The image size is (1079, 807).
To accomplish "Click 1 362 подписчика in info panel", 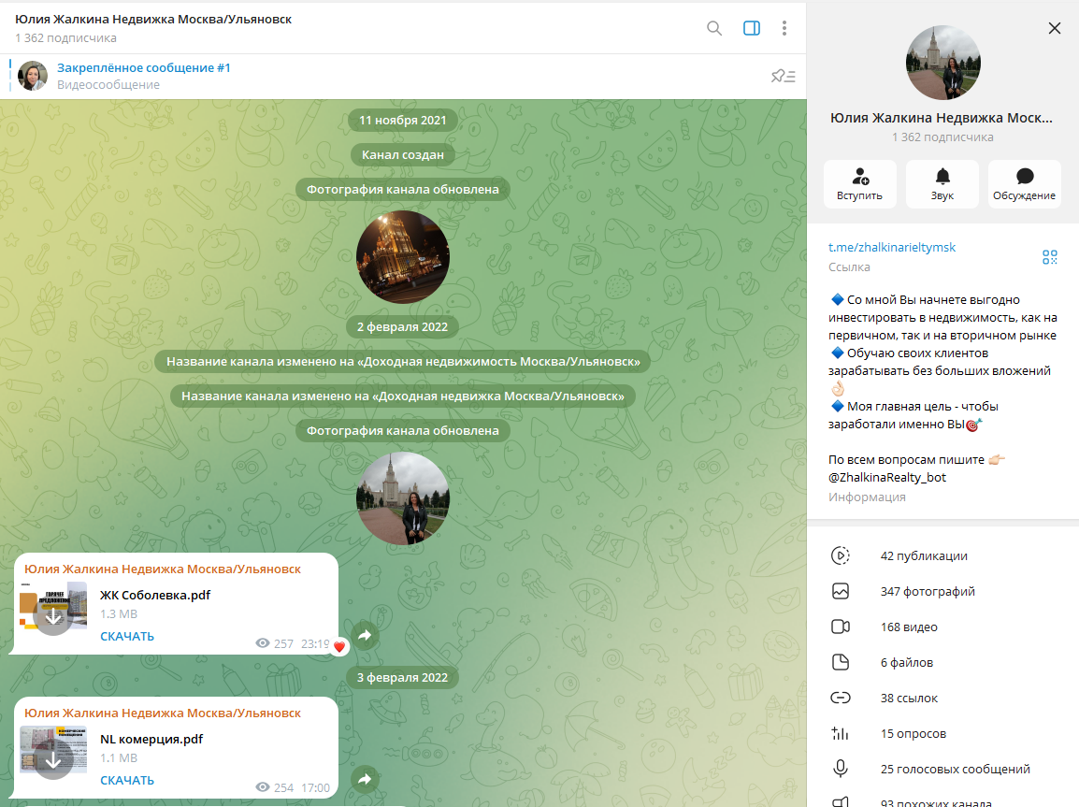I will pos(942,137).
